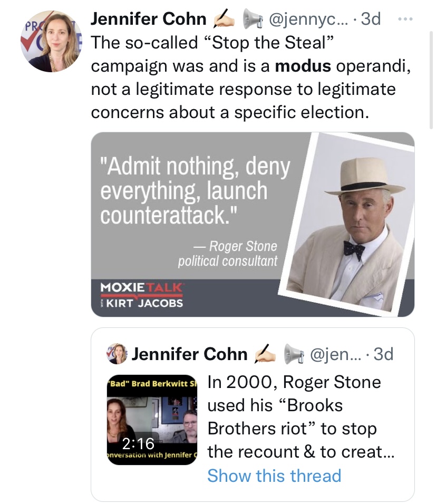Click Show this thread link
The image size is (436, 504).
click(274, 476)
